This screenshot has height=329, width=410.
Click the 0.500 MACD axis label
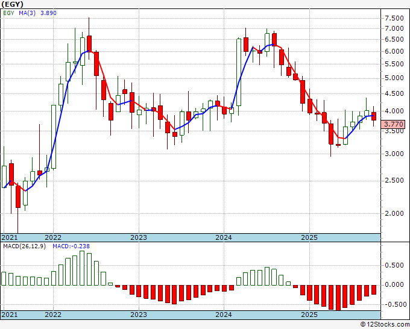pos(394,265)
